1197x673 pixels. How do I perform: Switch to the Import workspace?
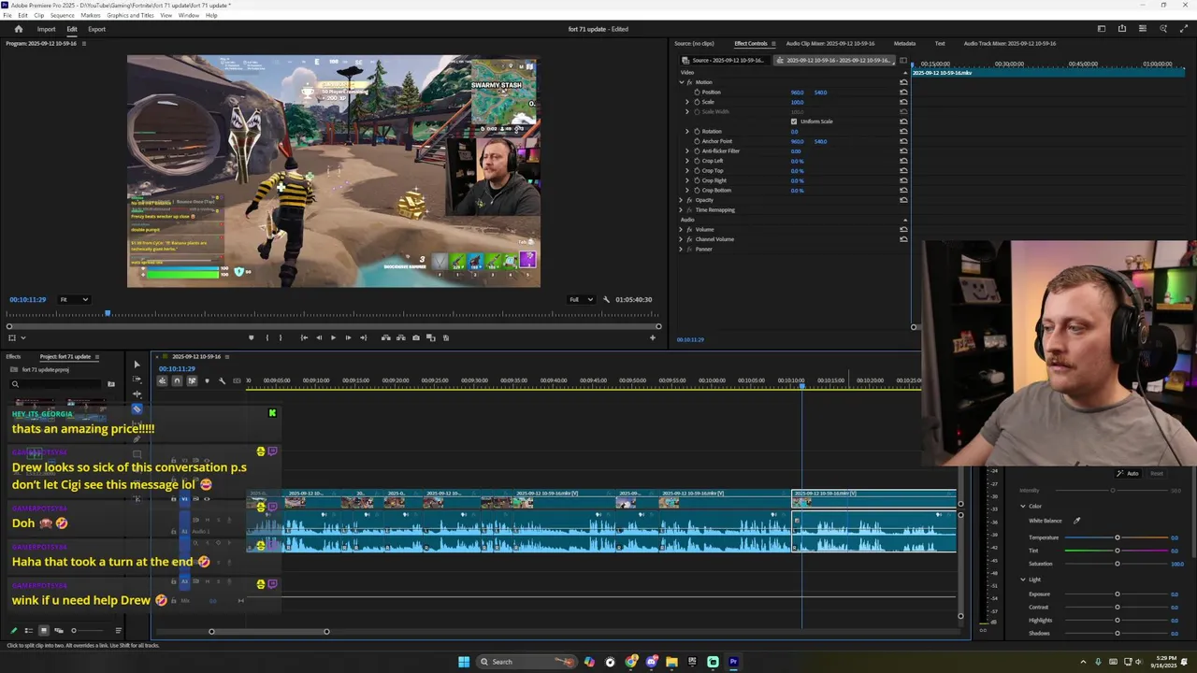(46, 29)
